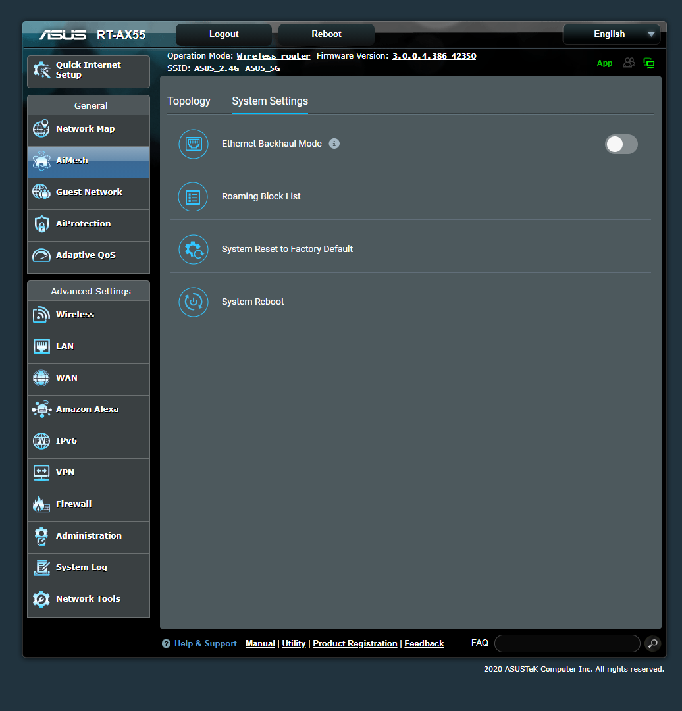Open the Manual link
682x711 pixels.
tap(260, 643)
